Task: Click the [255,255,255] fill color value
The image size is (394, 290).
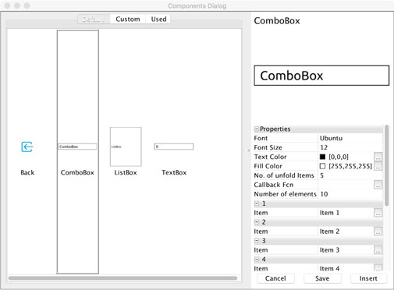Action: pyautogui.click(x=350, y=166)
